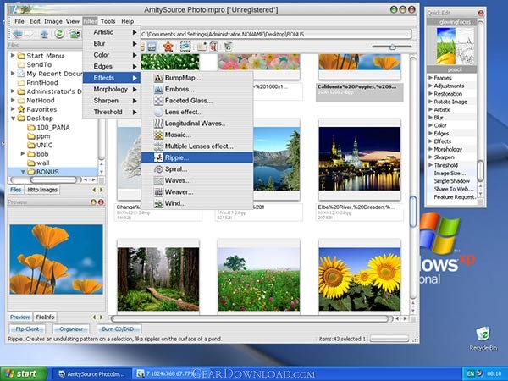The width and height of the screenshot is (508, 381).
Task: Click the folder path address field
Action: coord(276,34)
